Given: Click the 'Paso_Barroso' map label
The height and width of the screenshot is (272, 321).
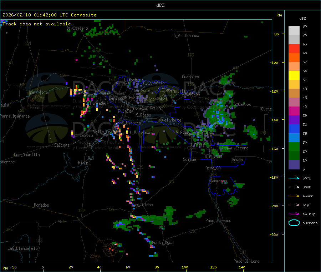Looking at the screenshot, I should (x=218, y=221).
